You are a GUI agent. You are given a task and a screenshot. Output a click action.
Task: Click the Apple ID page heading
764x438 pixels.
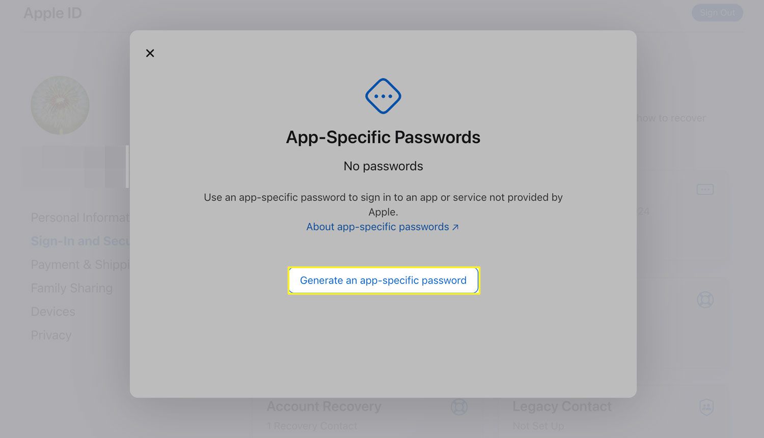click(52, 13)
